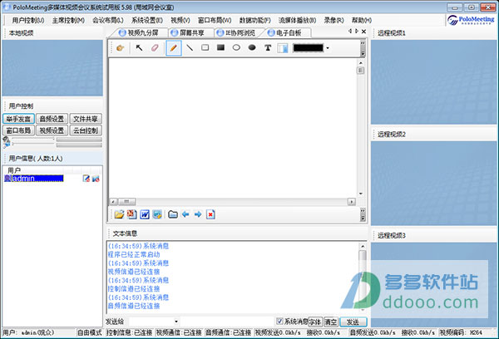This screenshot has width=499, height=339.
Task: Go to previous whiteboard page with left arrow
Action: [x=185, y=214]
